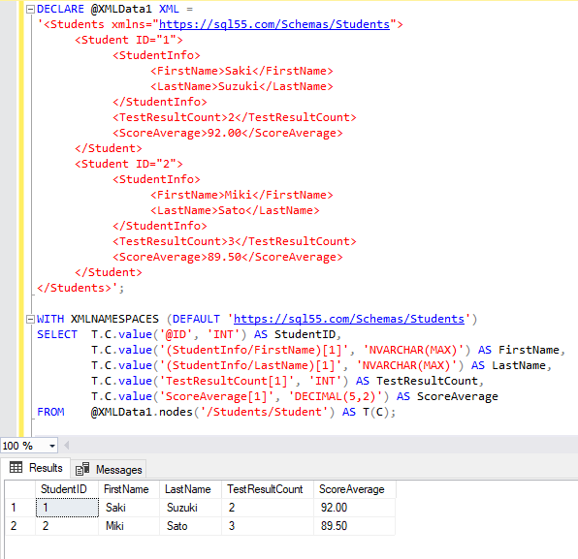The height and width of the screenshot is (559, 578).
Task: Click the StudentID cell for Saki
Action: 67,508
